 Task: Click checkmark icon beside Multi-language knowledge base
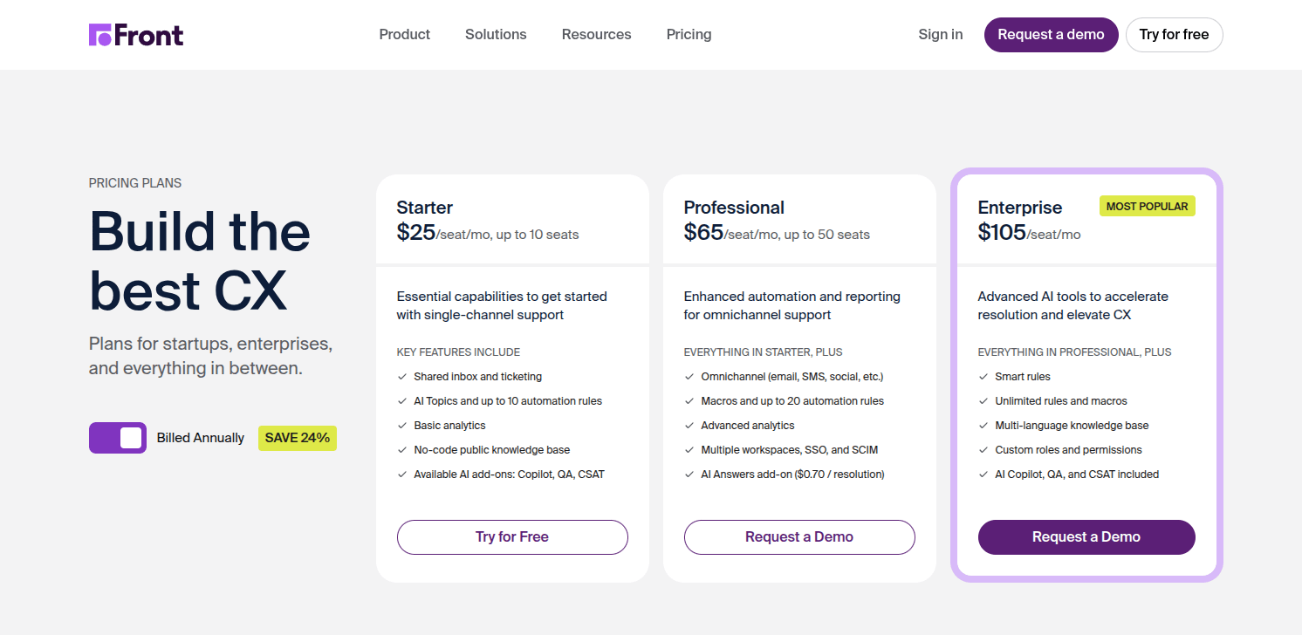[983, 426]
